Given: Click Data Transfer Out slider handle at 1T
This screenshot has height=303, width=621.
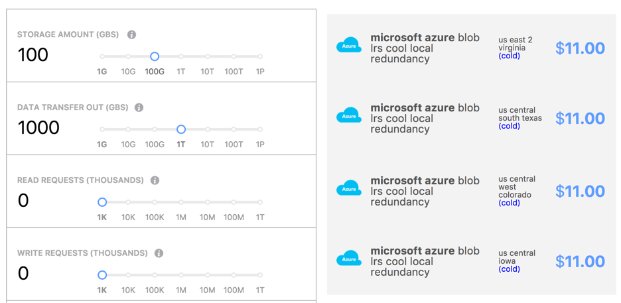Looking at the screenshot, I should pyautogui.click(x=181, y=129).
